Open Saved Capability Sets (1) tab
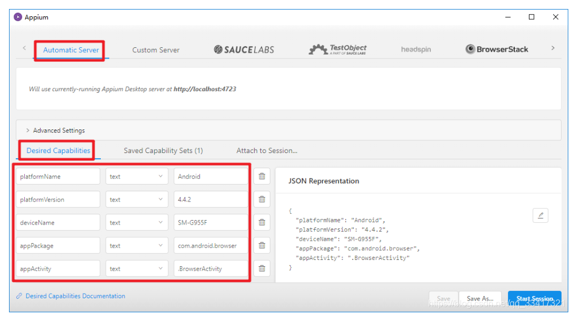 click(163, 151)
